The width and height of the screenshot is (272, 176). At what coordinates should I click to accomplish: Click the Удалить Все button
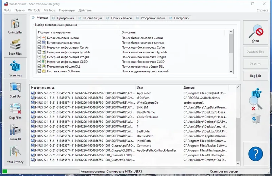pyautogui.click(x=256, y=52)
